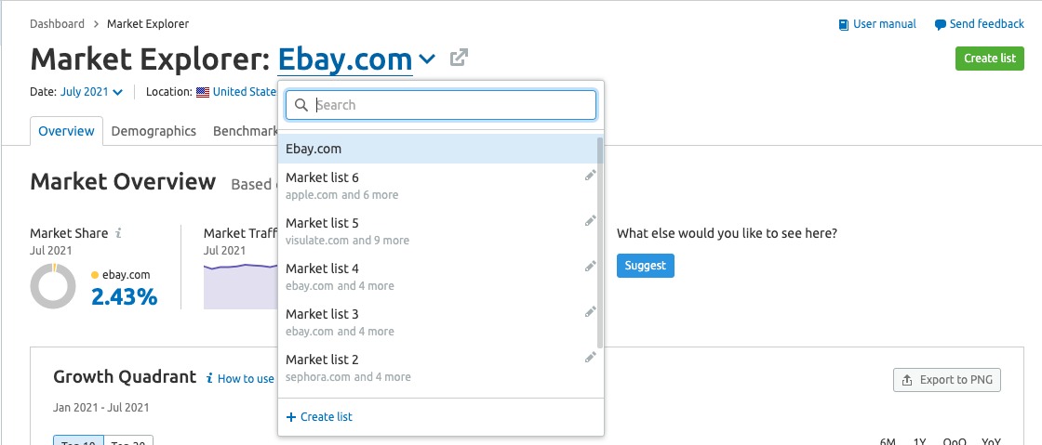This screenshot has height=445, width=1042.
Task: Select the Overview tab
Action: (66, 131)
